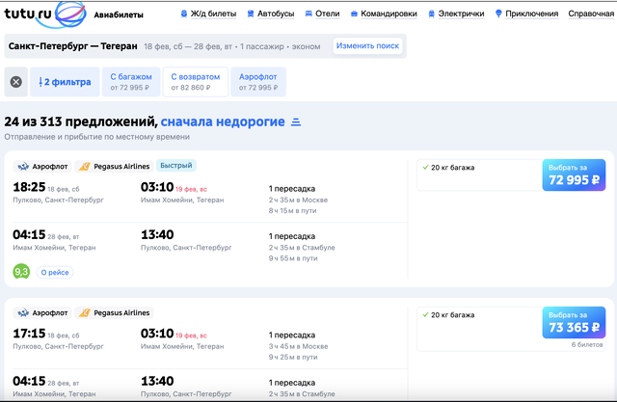Click the '6 билетов' remaining tickets note
The width and height of the screenshot is (617, 402).
[587, 344]
